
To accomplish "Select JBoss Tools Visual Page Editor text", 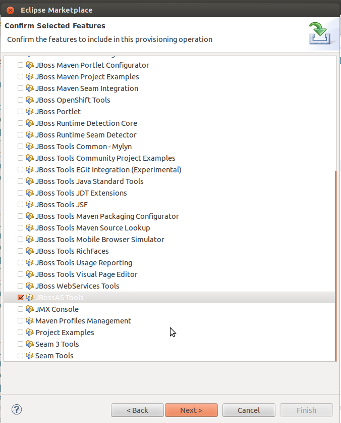I will [x=86, y=274].
